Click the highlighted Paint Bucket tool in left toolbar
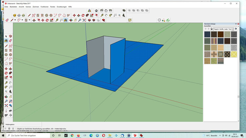This screenshot has width=246, height=138. (6, 41)
